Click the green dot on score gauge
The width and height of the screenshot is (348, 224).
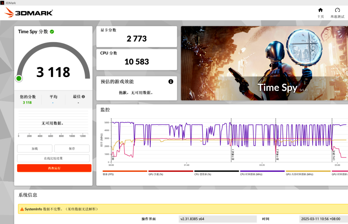click(x=19, y=78)
